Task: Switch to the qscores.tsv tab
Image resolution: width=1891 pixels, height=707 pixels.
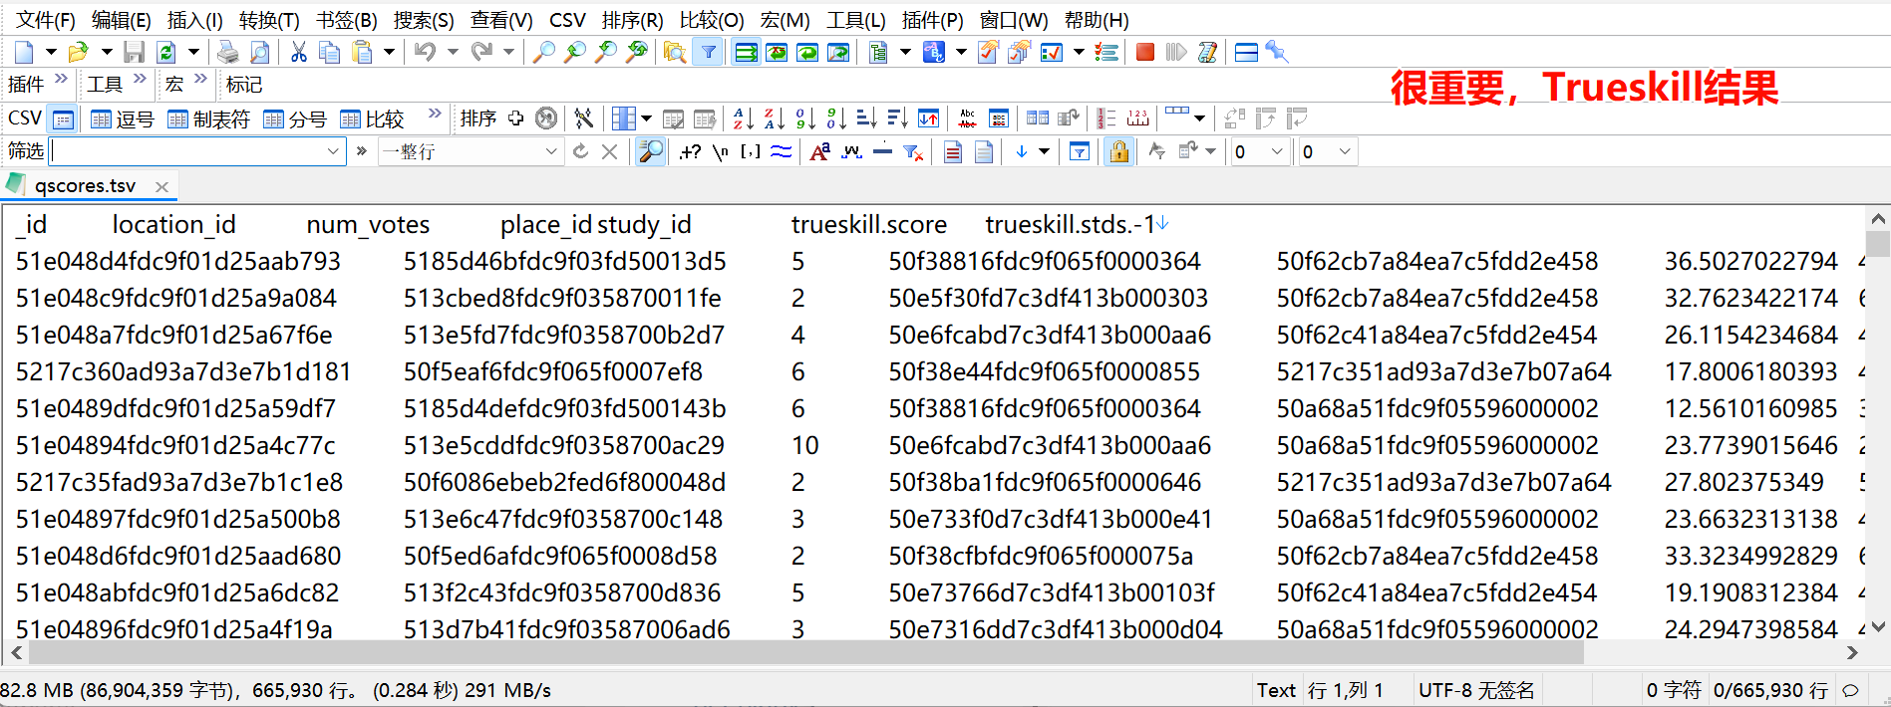Action: pos(85,186)
